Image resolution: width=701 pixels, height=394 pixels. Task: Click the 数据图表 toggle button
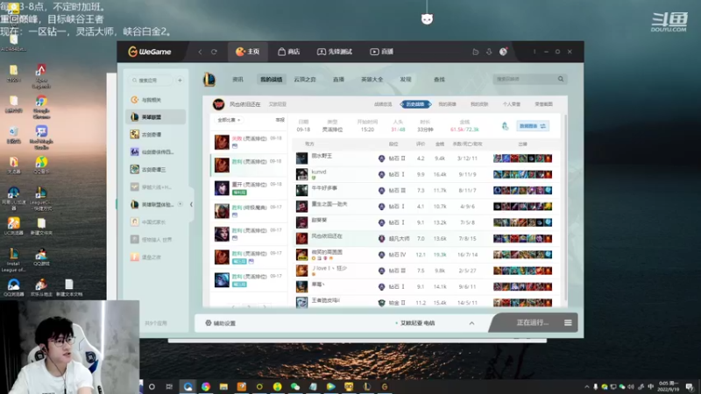[533, 126]
